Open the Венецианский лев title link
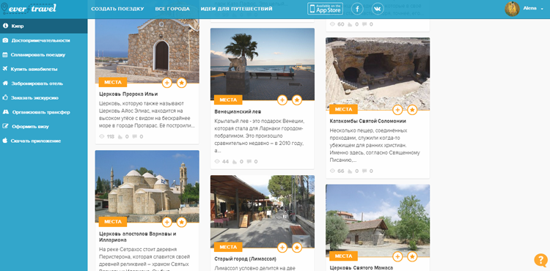This screenshot has width=550, height=271. click(237, 111)
